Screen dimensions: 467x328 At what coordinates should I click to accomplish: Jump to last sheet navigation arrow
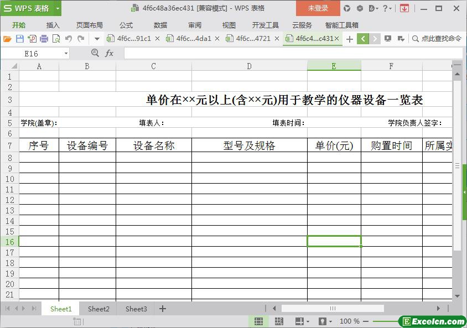coord(34,309)
